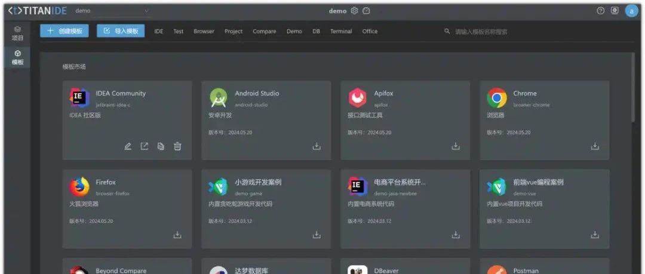Click the search magnifier icon
The height and width of the screenshot is (274, 645).
tap(447, 31)
